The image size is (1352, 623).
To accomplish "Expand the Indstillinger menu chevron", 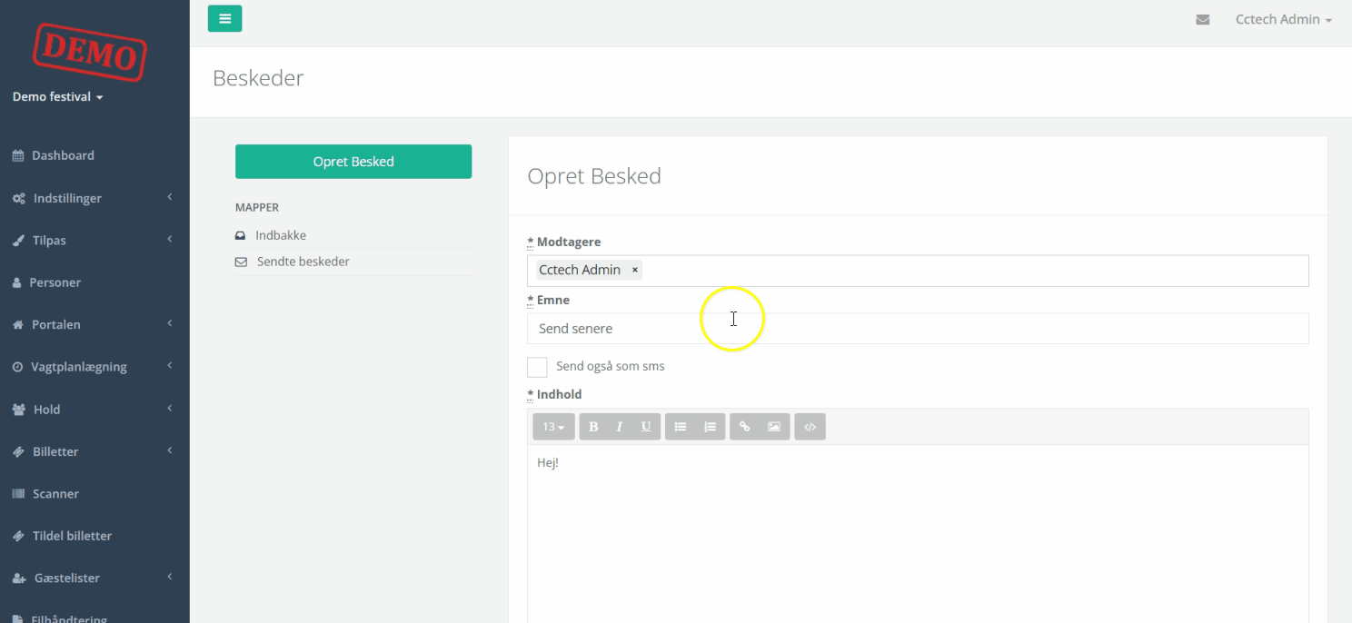I will pos(170,197).
